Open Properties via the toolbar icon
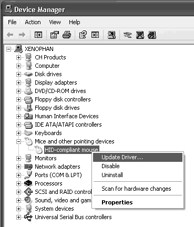Screen dimensions: 194x227 click(55, 35)
